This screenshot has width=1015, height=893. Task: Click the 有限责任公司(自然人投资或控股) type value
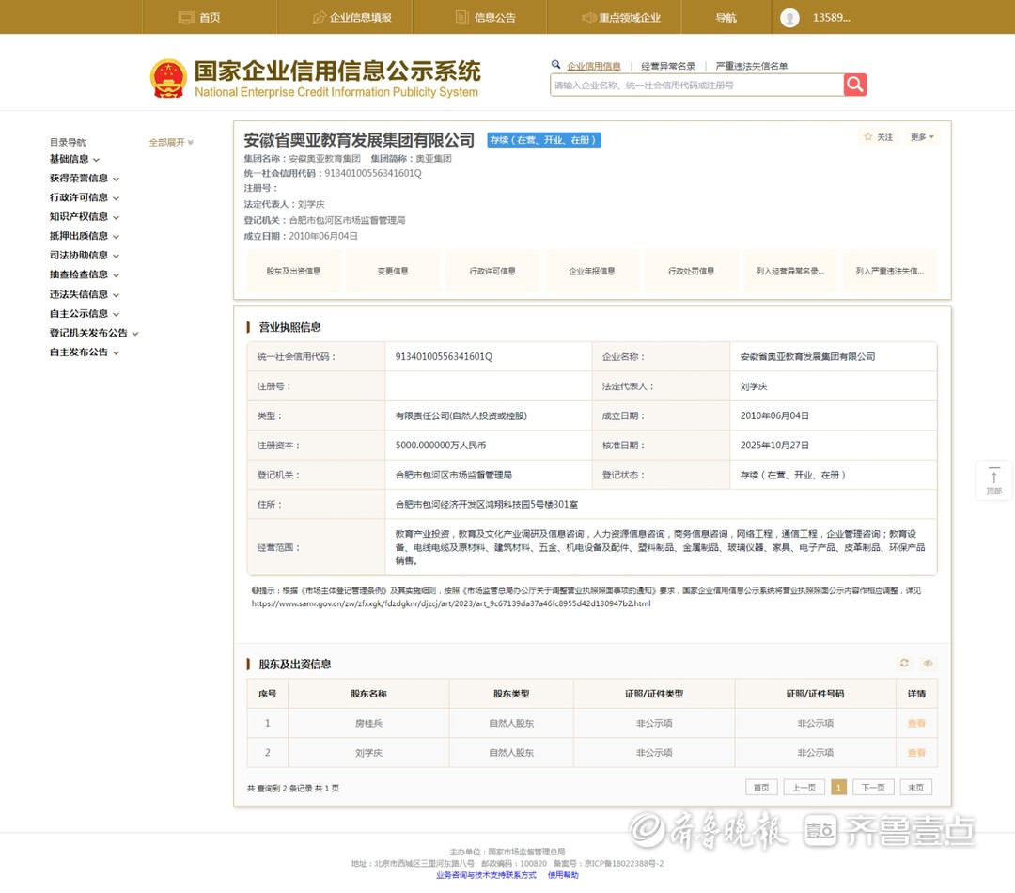[x=461, y=415]
